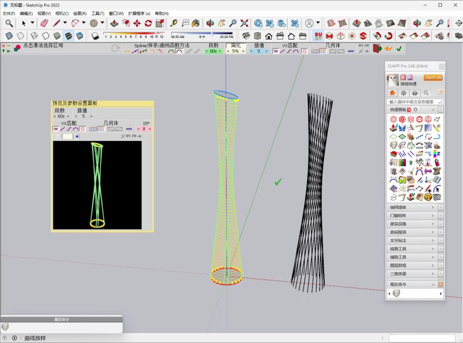The height and width of the screenshot is (343, 463).
Task: Activate the Rotate tool
Action: click(148, 23)
